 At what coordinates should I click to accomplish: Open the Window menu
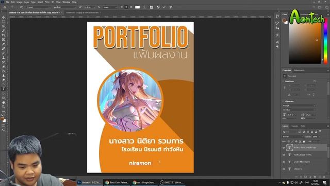coord(66,2)
